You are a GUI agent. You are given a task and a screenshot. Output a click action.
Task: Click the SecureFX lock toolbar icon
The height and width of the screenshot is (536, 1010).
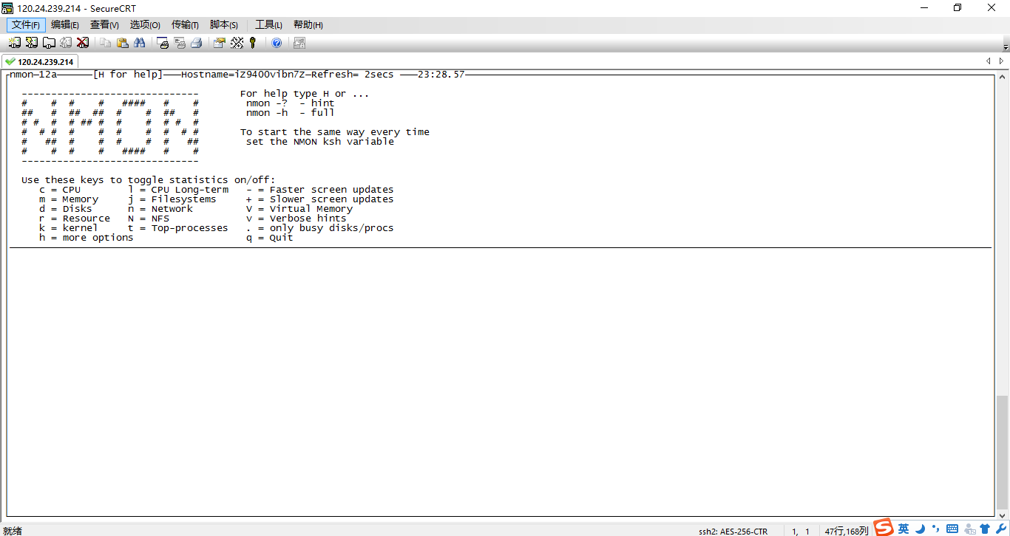click(x=299, y=43)
